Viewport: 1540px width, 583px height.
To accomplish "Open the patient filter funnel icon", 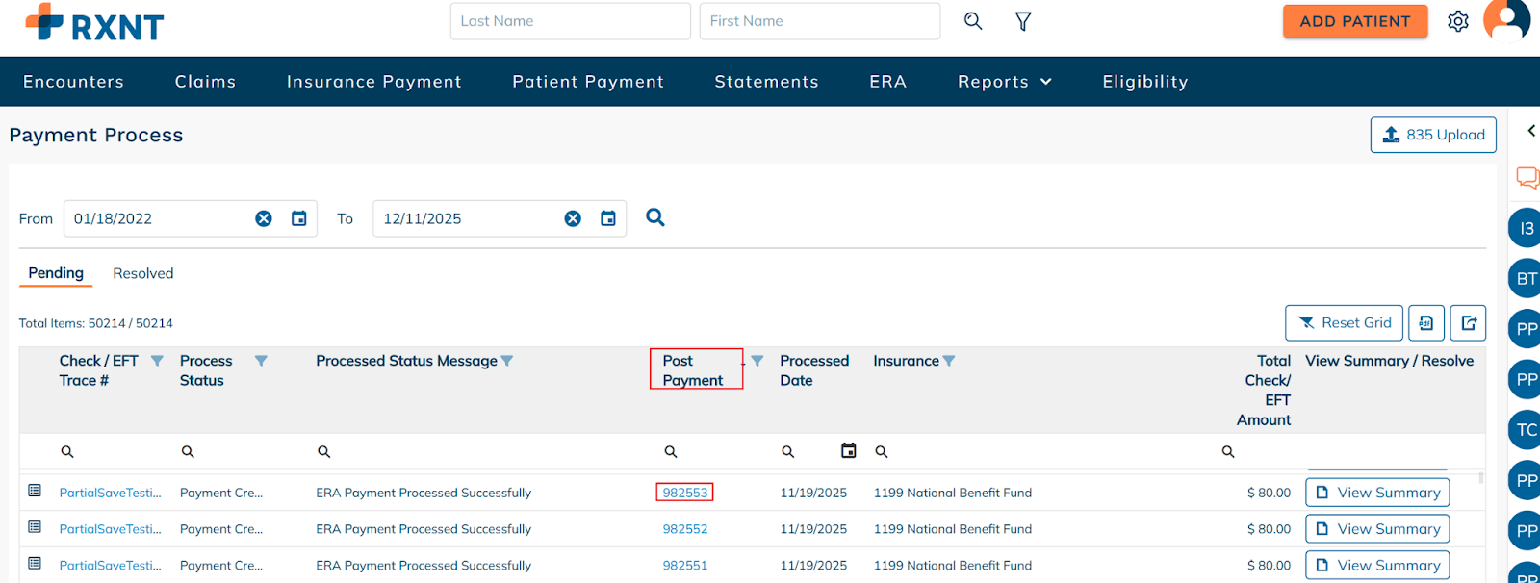I will 1023,21.
